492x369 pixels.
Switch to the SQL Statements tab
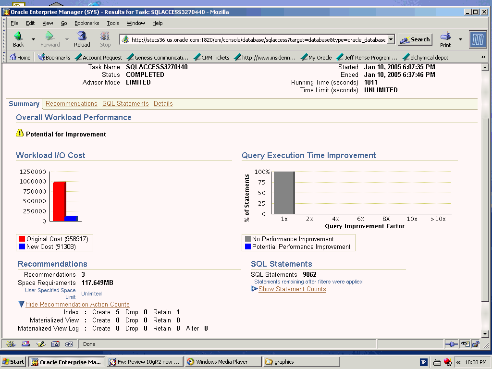[x=125, y=104]
